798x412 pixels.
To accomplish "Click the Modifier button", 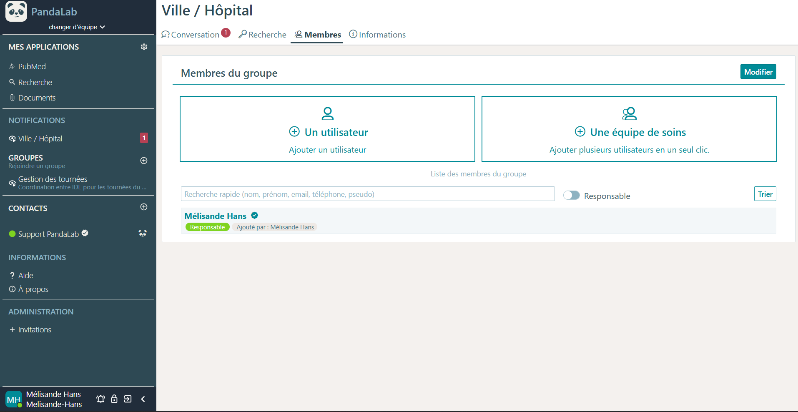I will [758, 72].
